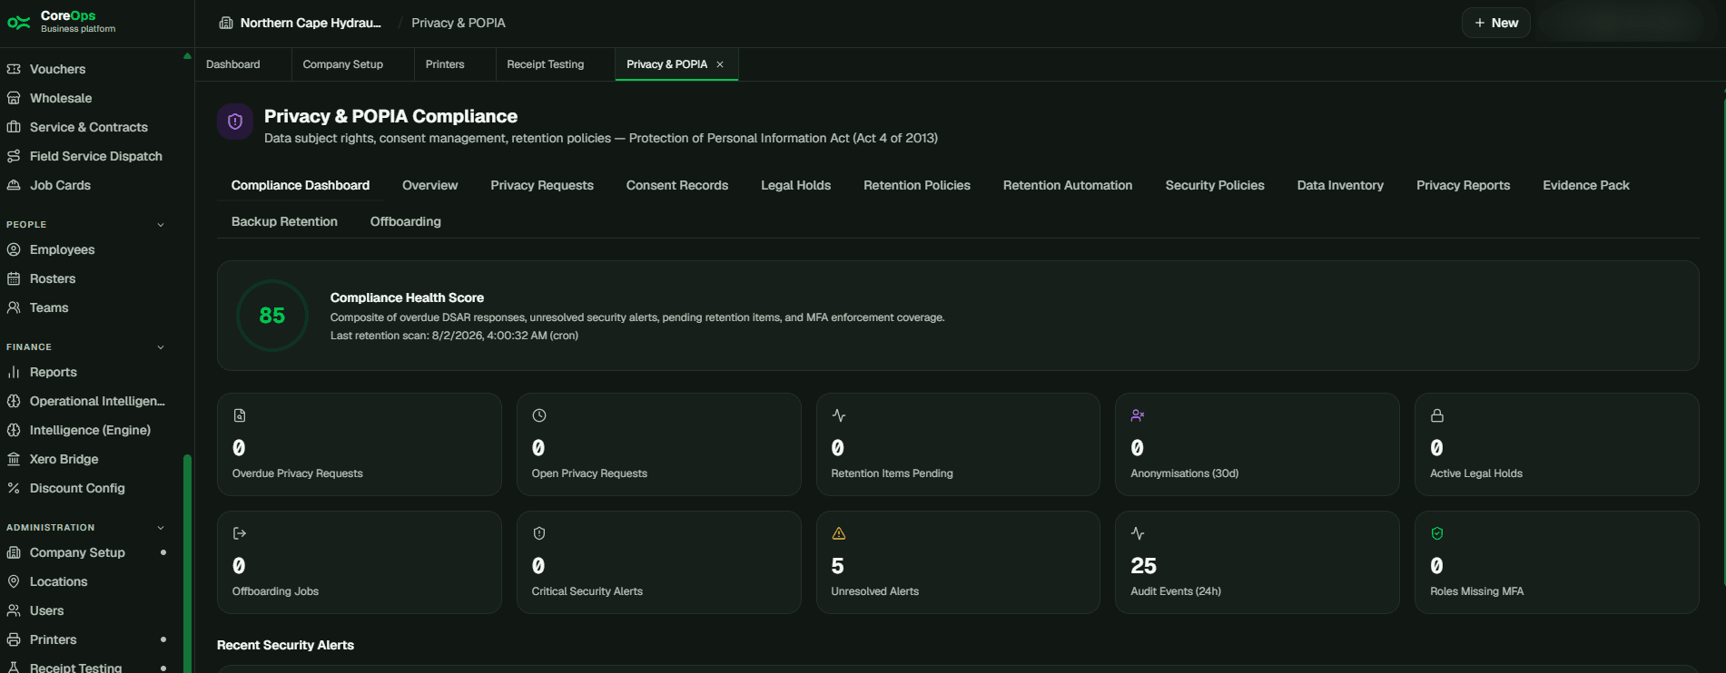Viewport: 1726px width, 673px height.
Task: Click the Retention Items Pending card
Action: click(958, 444)
